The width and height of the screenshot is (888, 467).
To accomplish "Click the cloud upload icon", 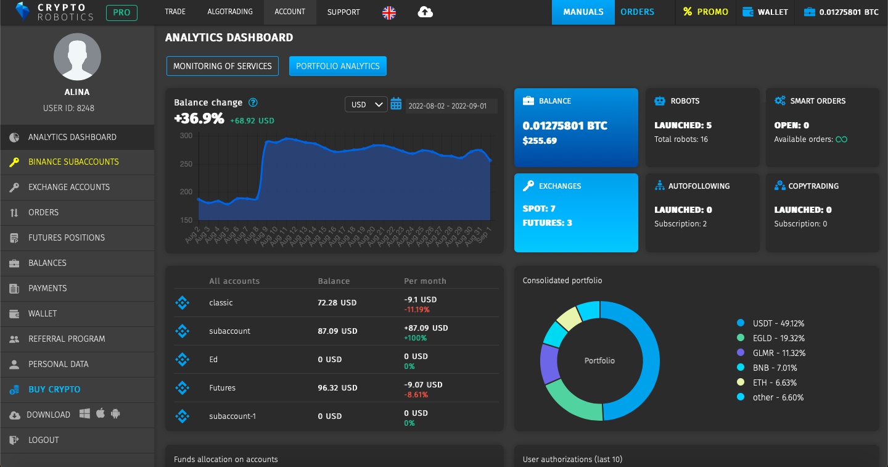I will click(x=425, y=12).
